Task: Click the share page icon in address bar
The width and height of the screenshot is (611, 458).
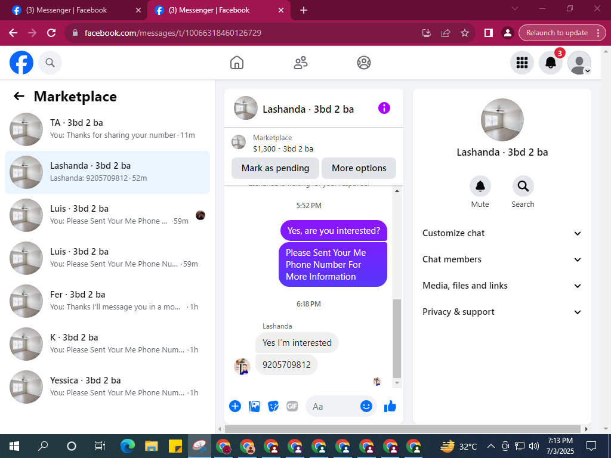Action: (x=446, y=33)
